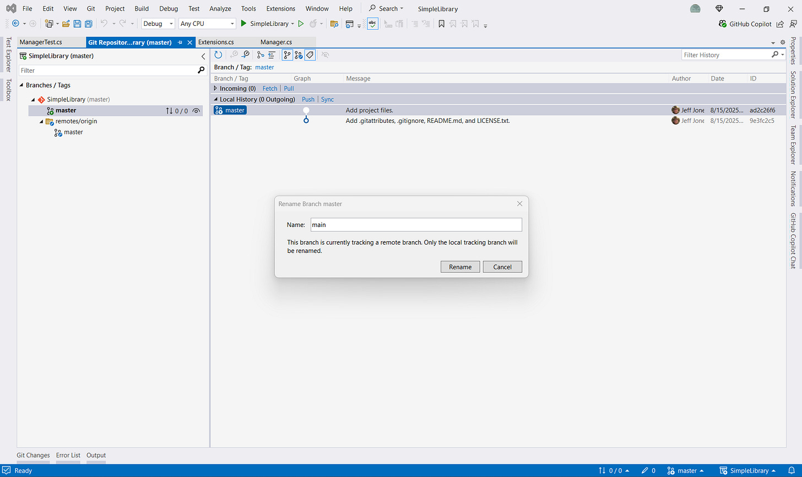
Task: Open the master branch picker in the status bar
Action: (x=686, y=471)
